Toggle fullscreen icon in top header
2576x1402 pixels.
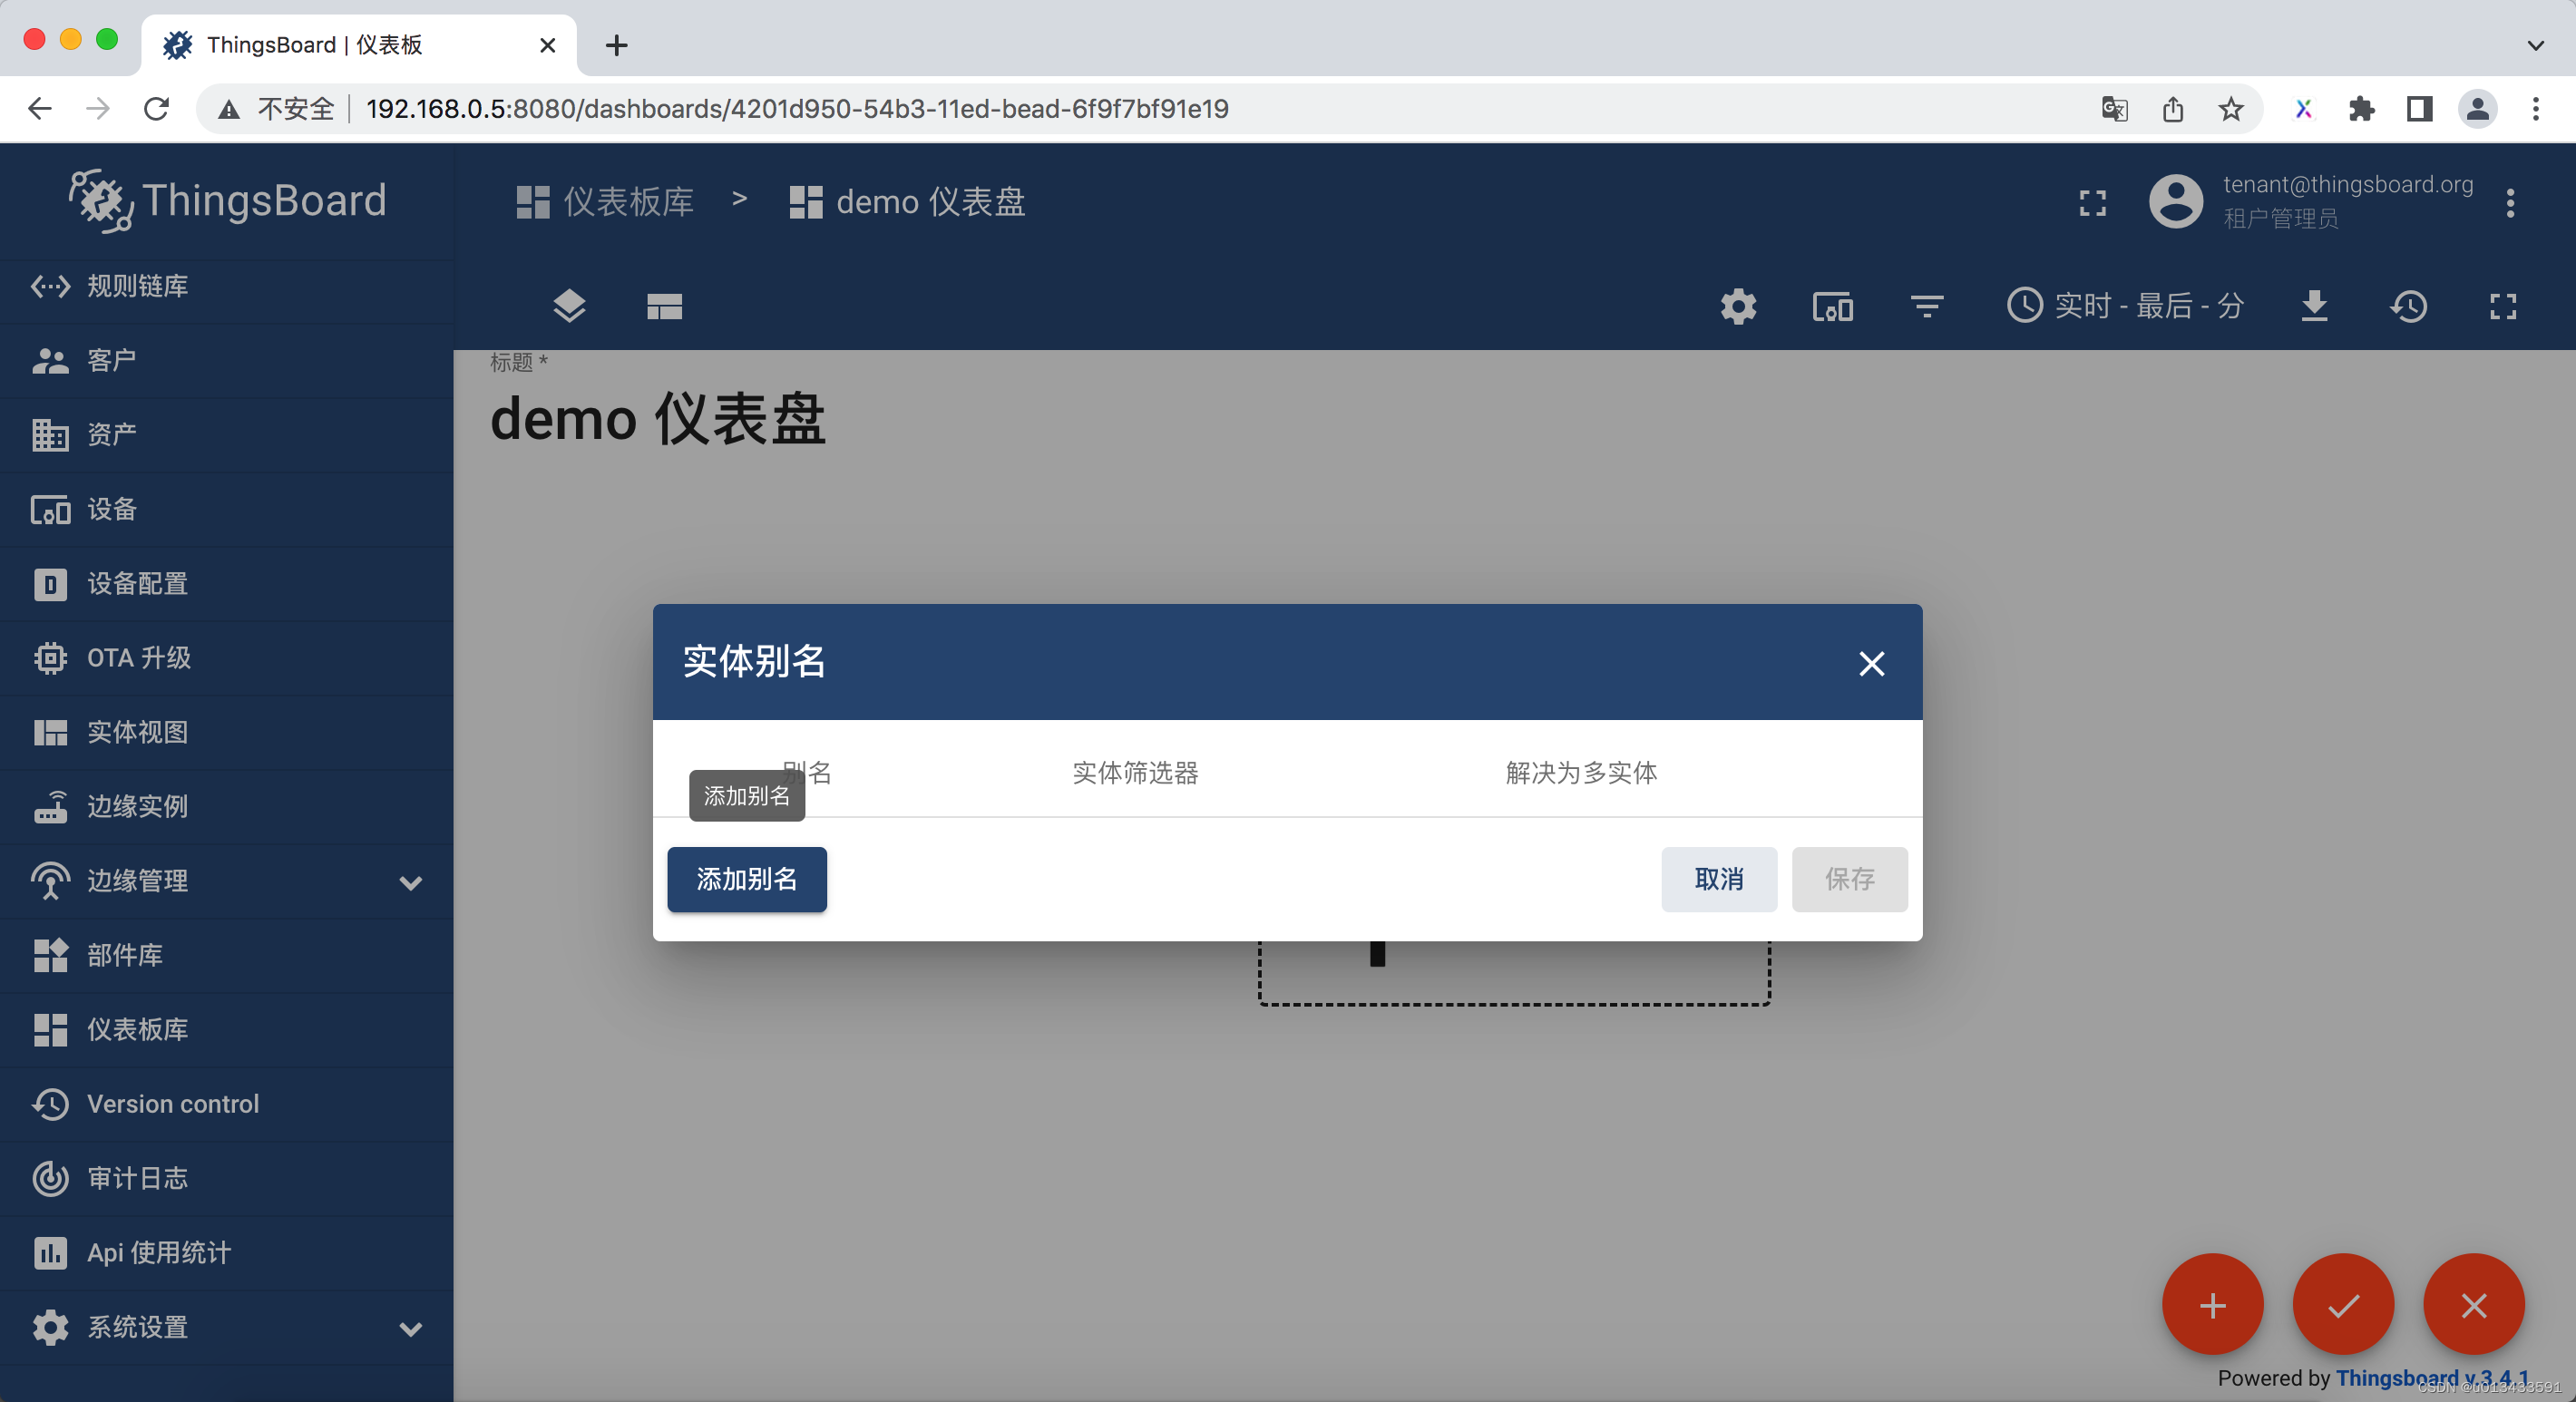pyautogui.click(x=2092, y=203)
